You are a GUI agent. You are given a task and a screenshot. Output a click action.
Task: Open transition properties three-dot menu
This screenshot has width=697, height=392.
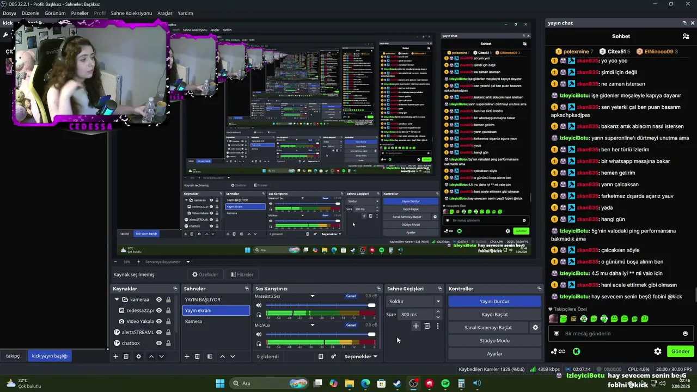click(437, 326)
